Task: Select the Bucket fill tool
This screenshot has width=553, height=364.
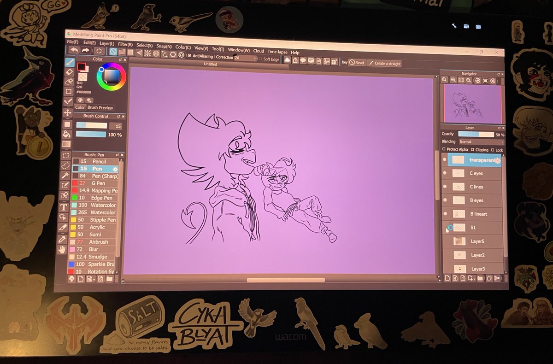Action: tap(67, 134)
